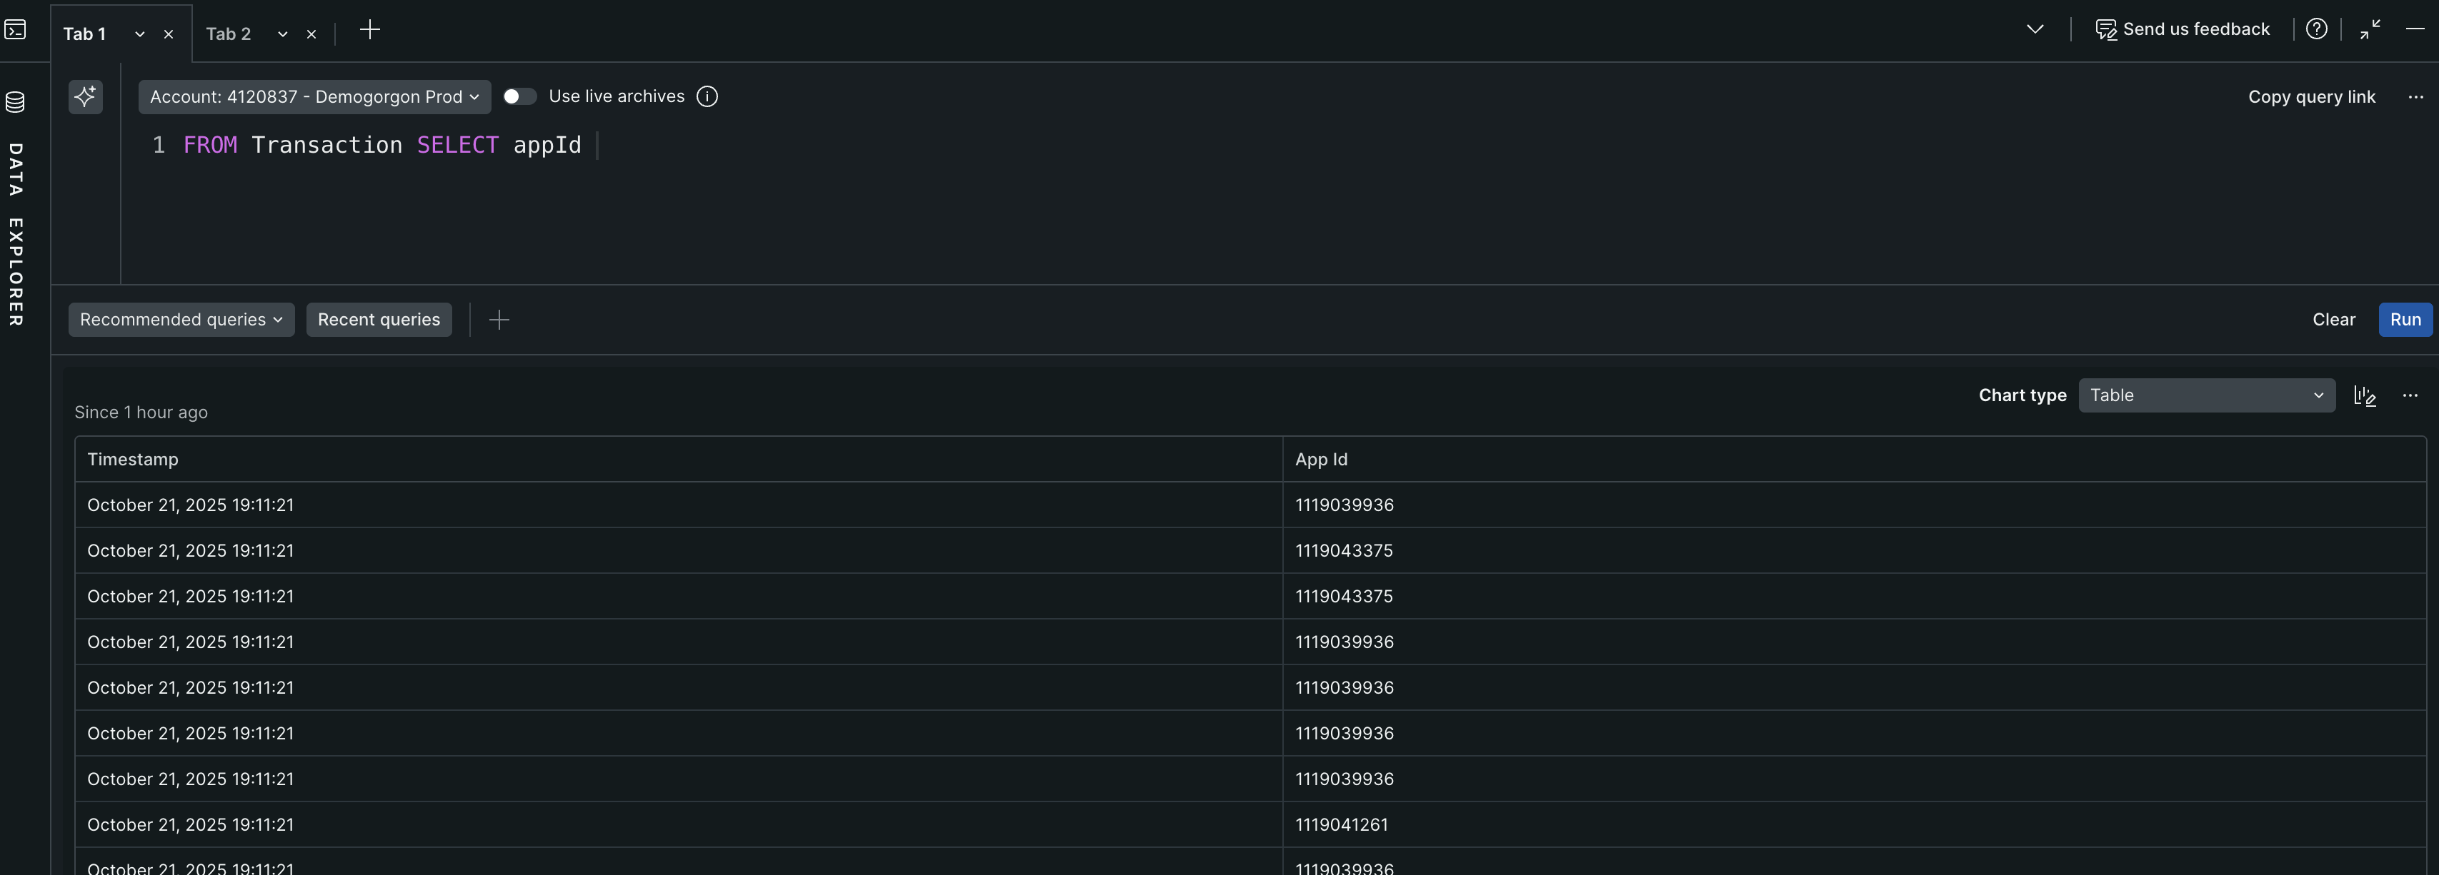Screen dimensions: 2439x875
Task: Open the Chart type dropdown showing Table
Action: [x=2207, y=395]
